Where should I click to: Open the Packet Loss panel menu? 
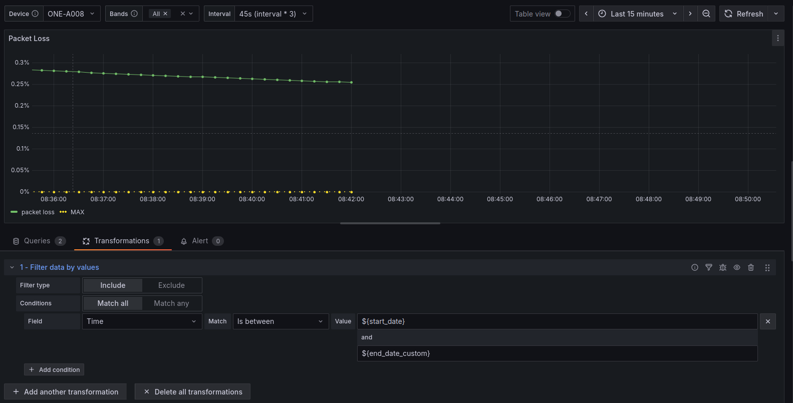click(777, 38)
